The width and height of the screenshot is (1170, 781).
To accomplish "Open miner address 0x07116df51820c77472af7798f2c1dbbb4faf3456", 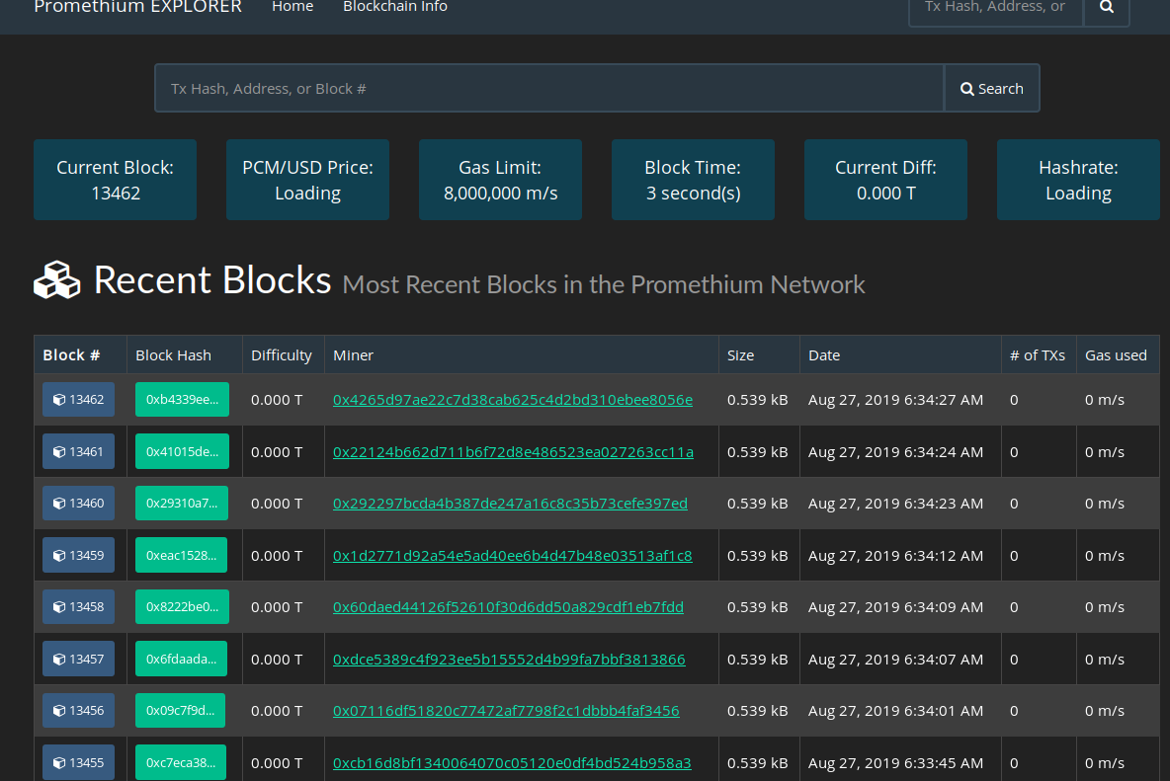I will pos(506,710).
